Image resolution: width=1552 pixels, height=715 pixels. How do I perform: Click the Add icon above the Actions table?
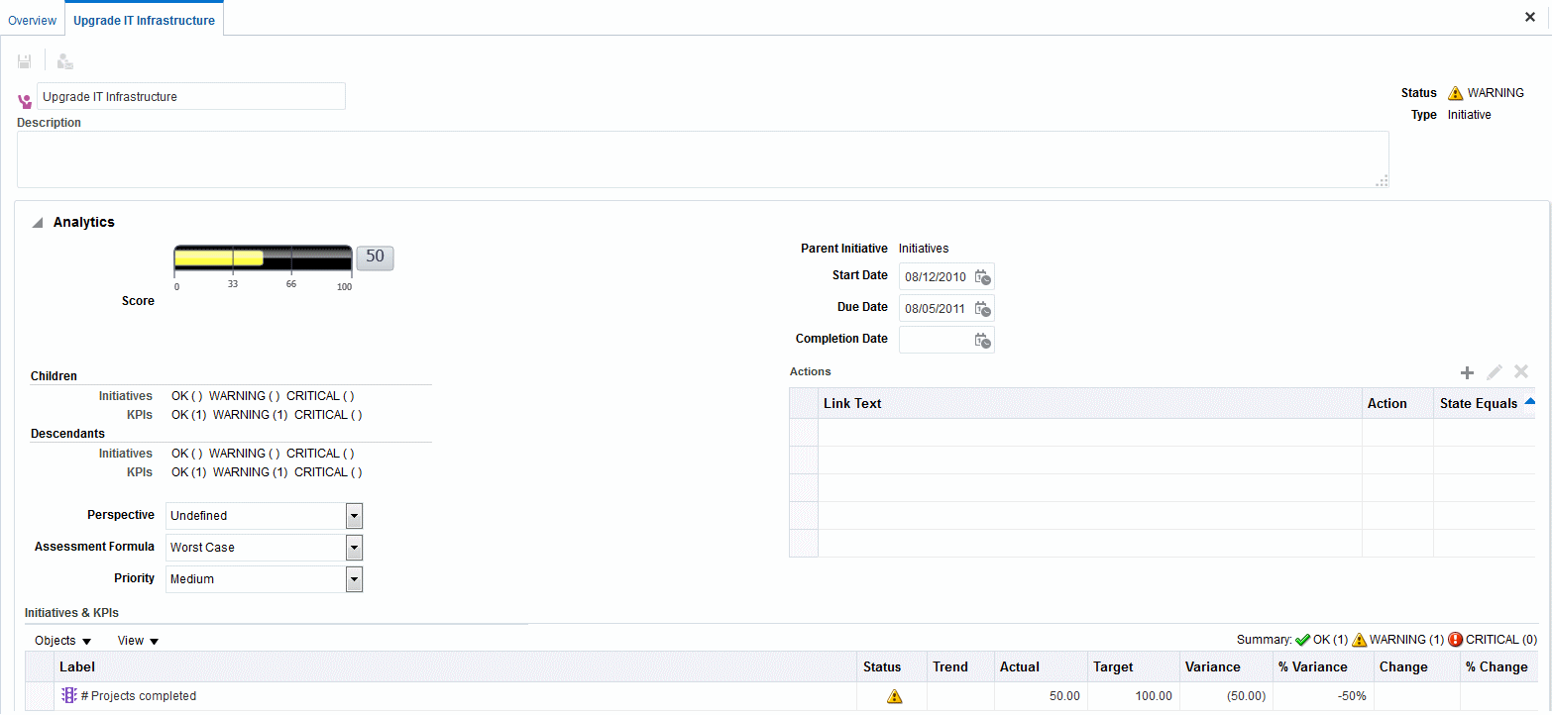click(1468, 372)
